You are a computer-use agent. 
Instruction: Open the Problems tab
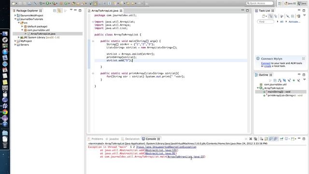[x=96, y=139]
